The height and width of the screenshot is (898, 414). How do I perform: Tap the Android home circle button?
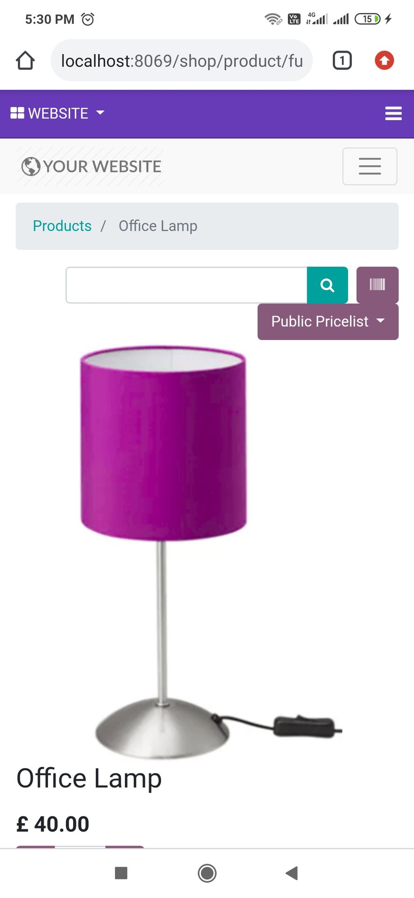coord(207,873)
